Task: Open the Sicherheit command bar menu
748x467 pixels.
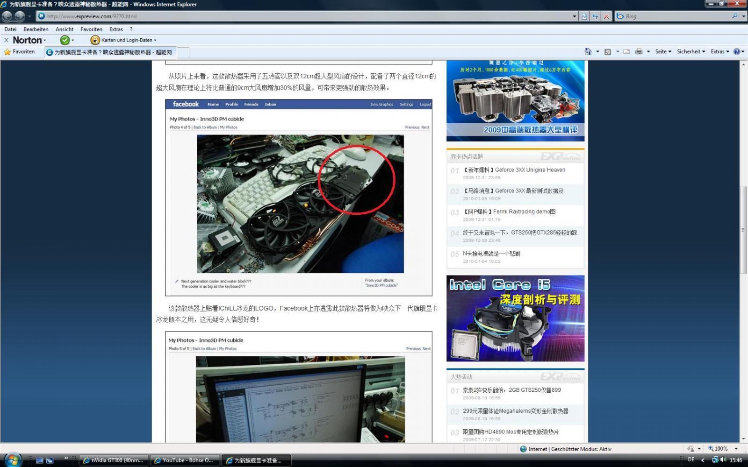Action: [x=691, y=52]
